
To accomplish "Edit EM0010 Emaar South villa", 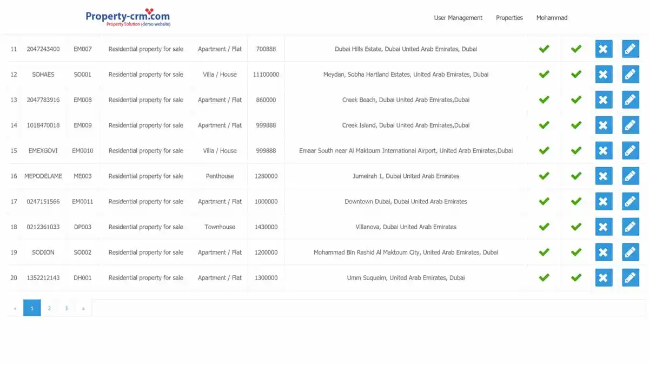I will tap(631, 151).
